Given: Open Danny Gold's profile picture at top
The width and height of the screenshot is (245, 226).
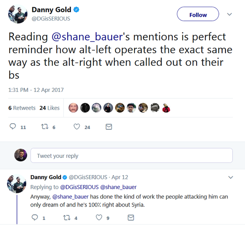Looking at the screenshot, I should (17, 14).
